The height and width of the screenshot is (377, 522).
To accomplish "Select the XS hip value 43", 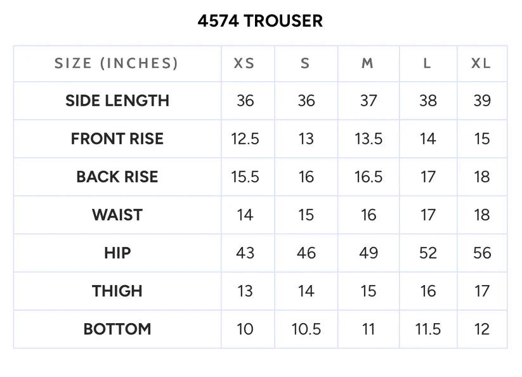I will click(x=245, y=253).
